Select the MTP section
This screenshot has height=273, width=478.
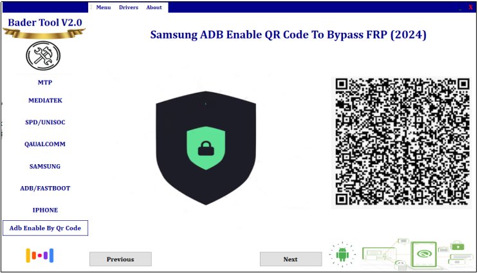pyautogui.click(x=45, y=82)
